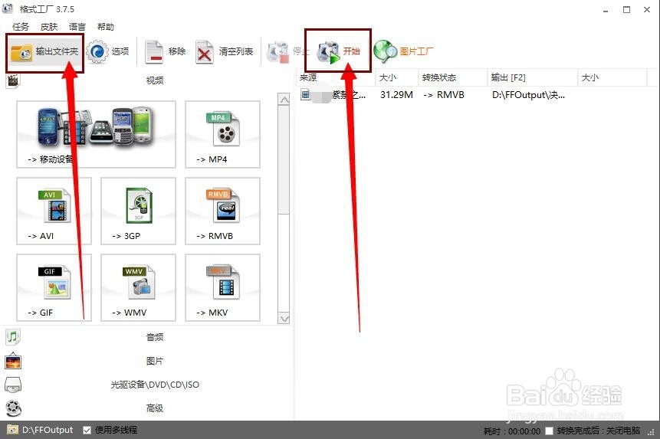Toggle the 转换完成后:关闭电脑 checkbox

pos(549,431)
